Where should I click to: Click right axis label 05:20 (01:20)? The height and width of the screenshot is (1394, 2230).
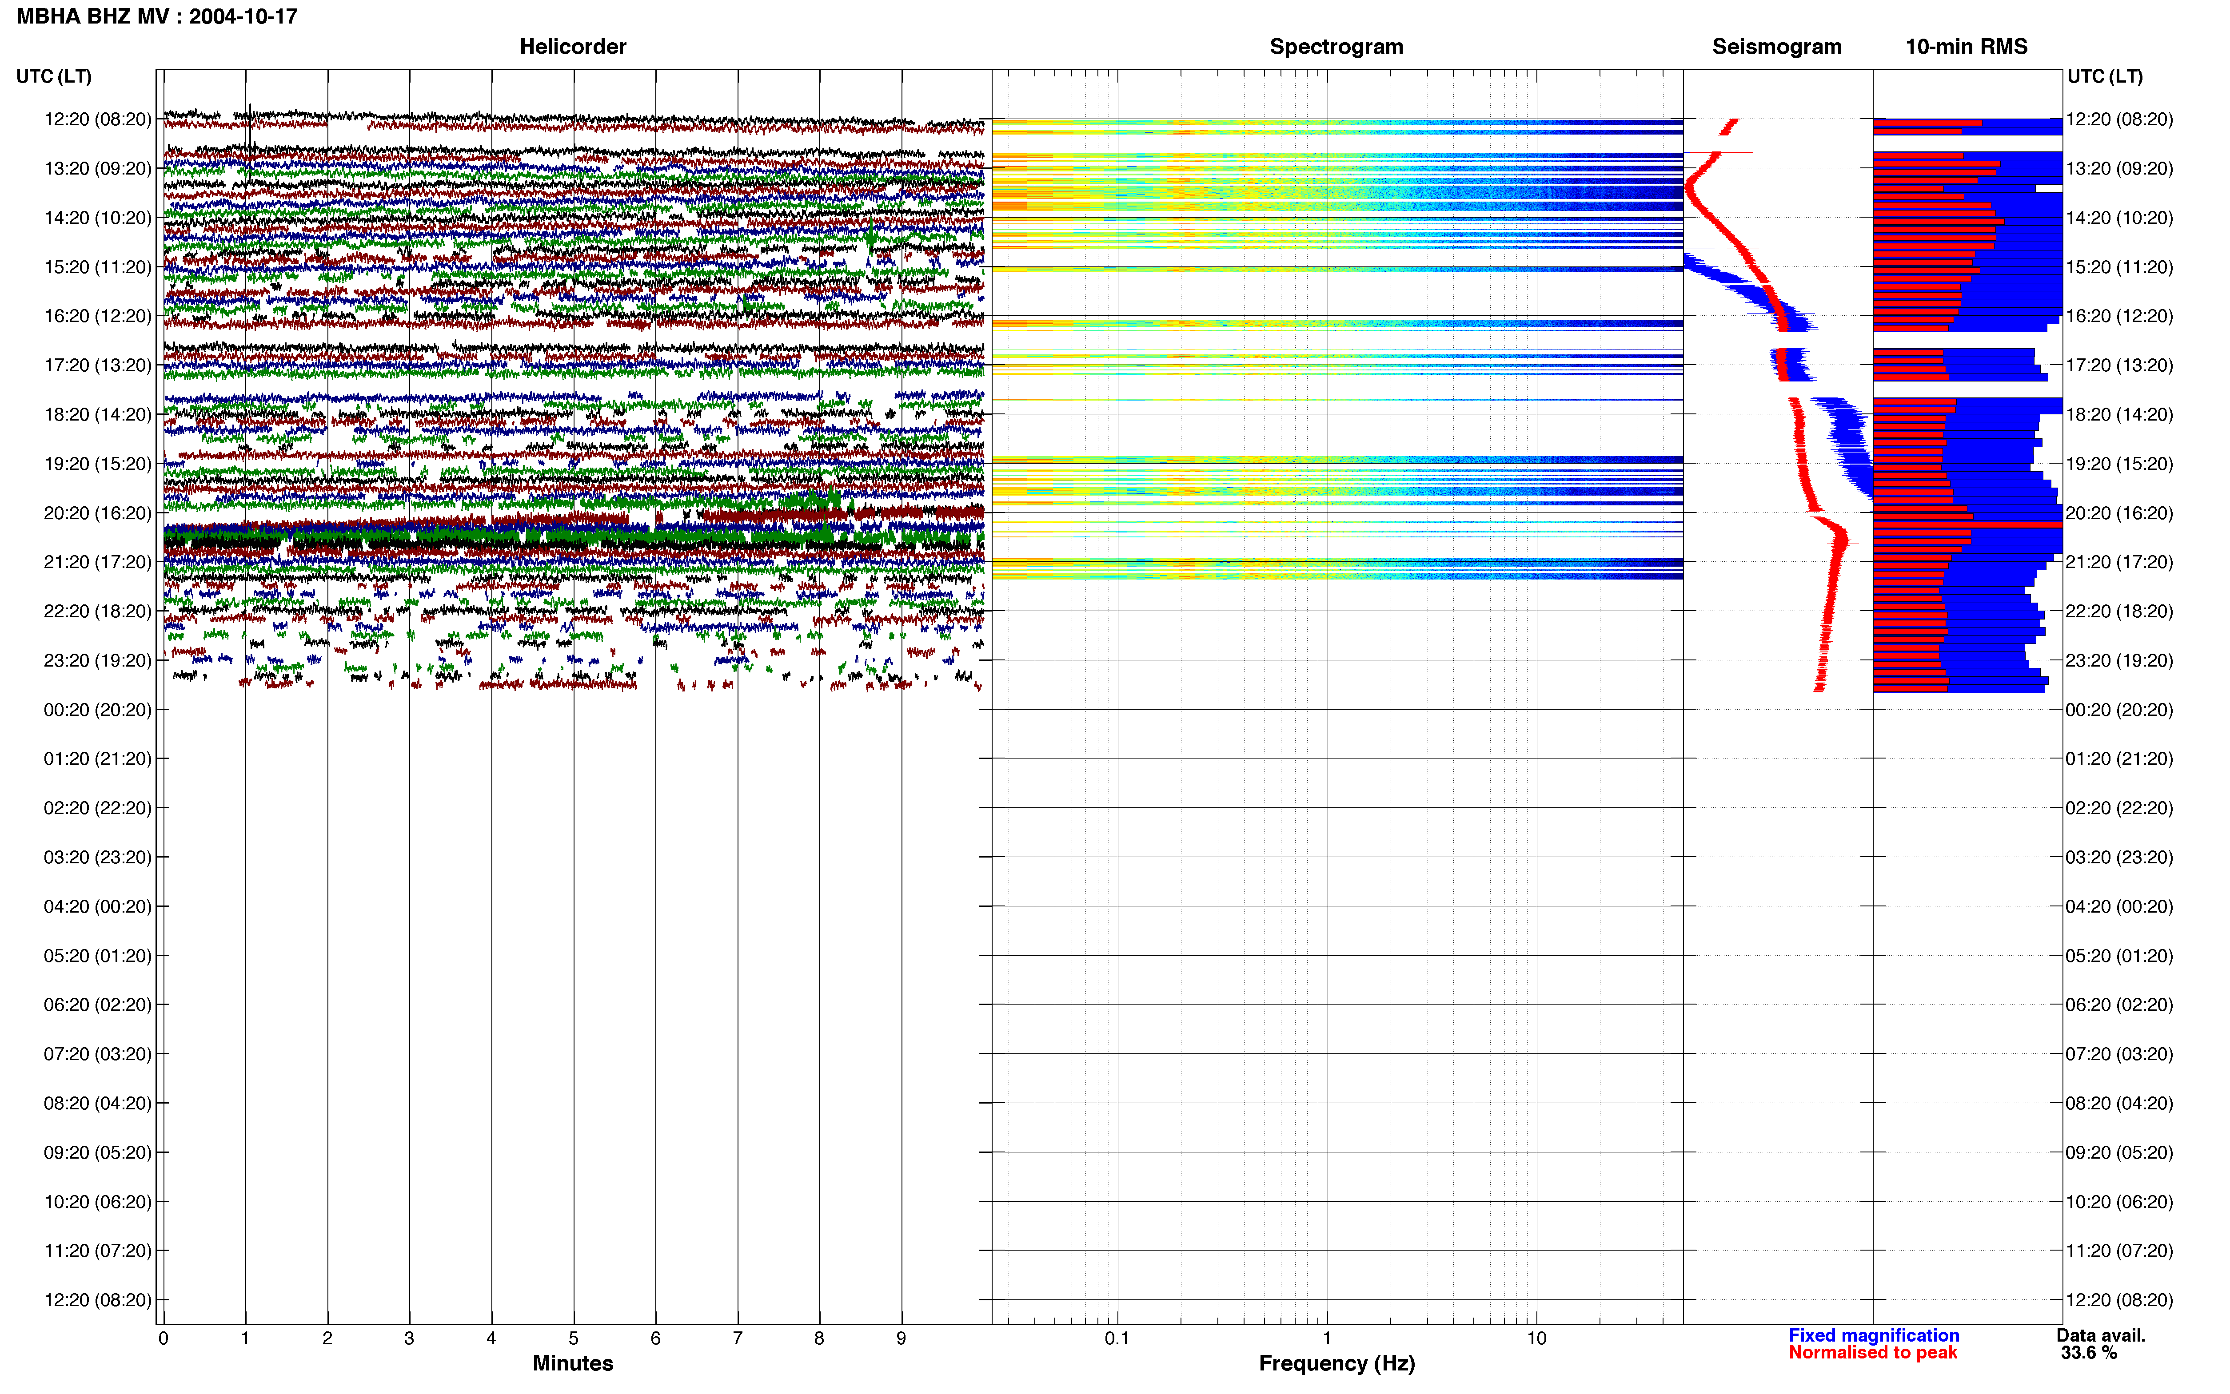[2119, 956]
